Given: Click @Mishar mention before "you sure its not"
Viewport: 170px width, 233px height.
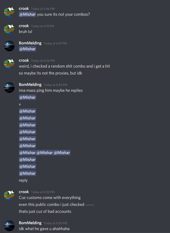Looking at the screenshot, I should (x=27, y=14).
